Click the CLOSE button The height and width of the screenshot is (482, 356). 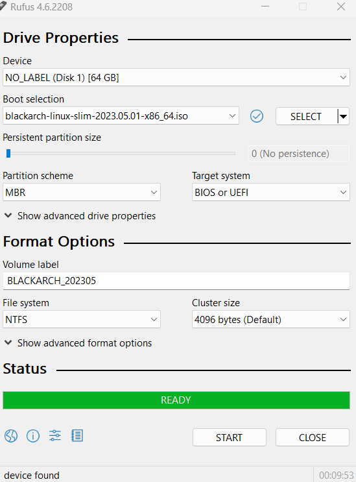click(313, 437)
